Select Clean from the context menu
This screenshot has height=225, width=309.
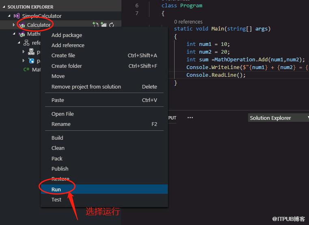pyautogui.click(x=104, y=148)
